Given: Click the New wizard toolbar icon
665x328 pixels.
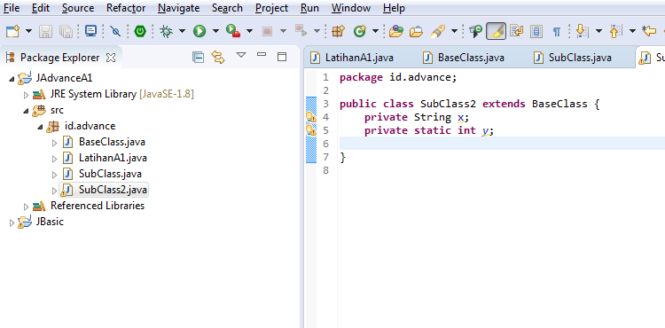Looking at the screenshot, I should coord(12,31).
